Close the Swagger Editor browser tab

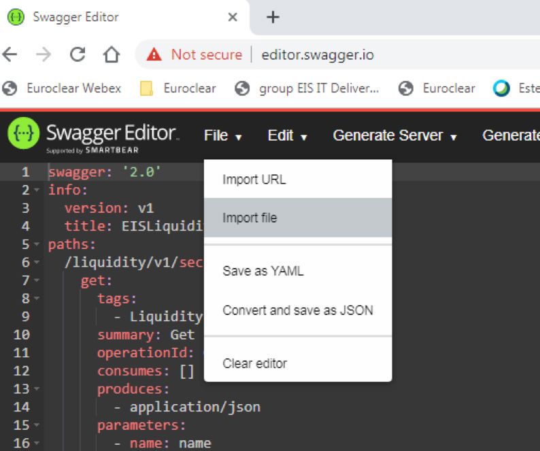(x=233, y=17)
